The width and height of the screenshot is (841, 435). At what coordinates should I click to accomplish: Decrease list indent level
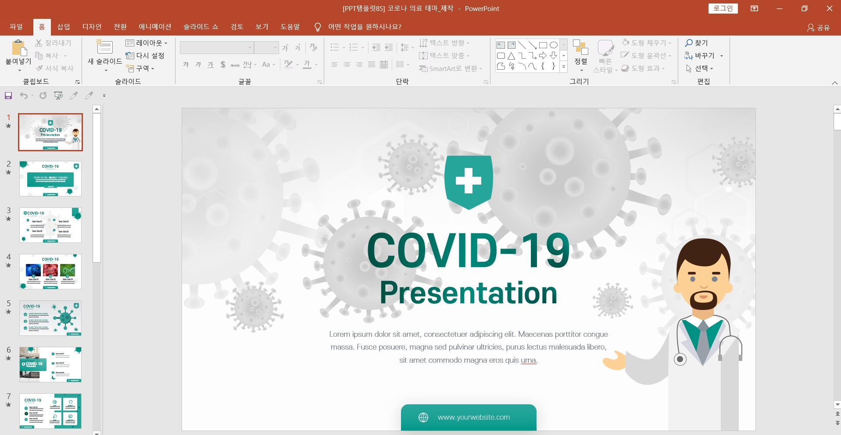tap(376, 47)
